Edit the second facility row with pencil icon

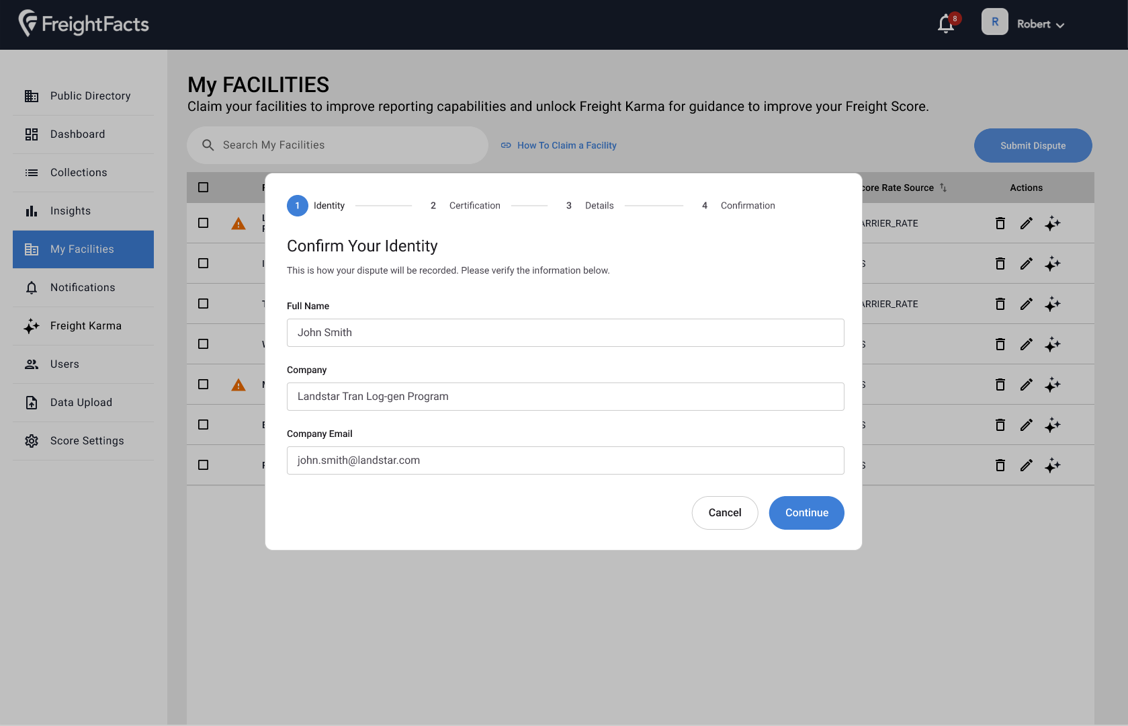(1026, 264)
